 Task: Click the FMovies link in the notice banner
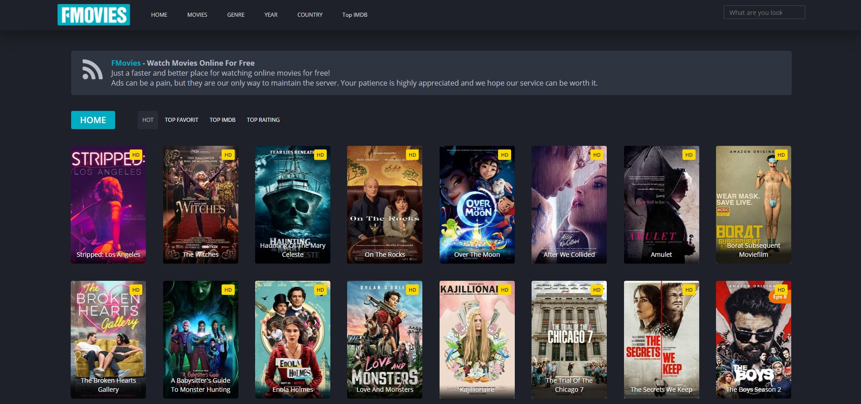[x=126, y=63]
